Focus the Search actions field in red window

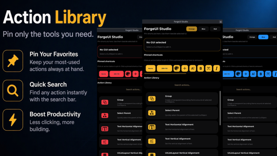(120, 89)
